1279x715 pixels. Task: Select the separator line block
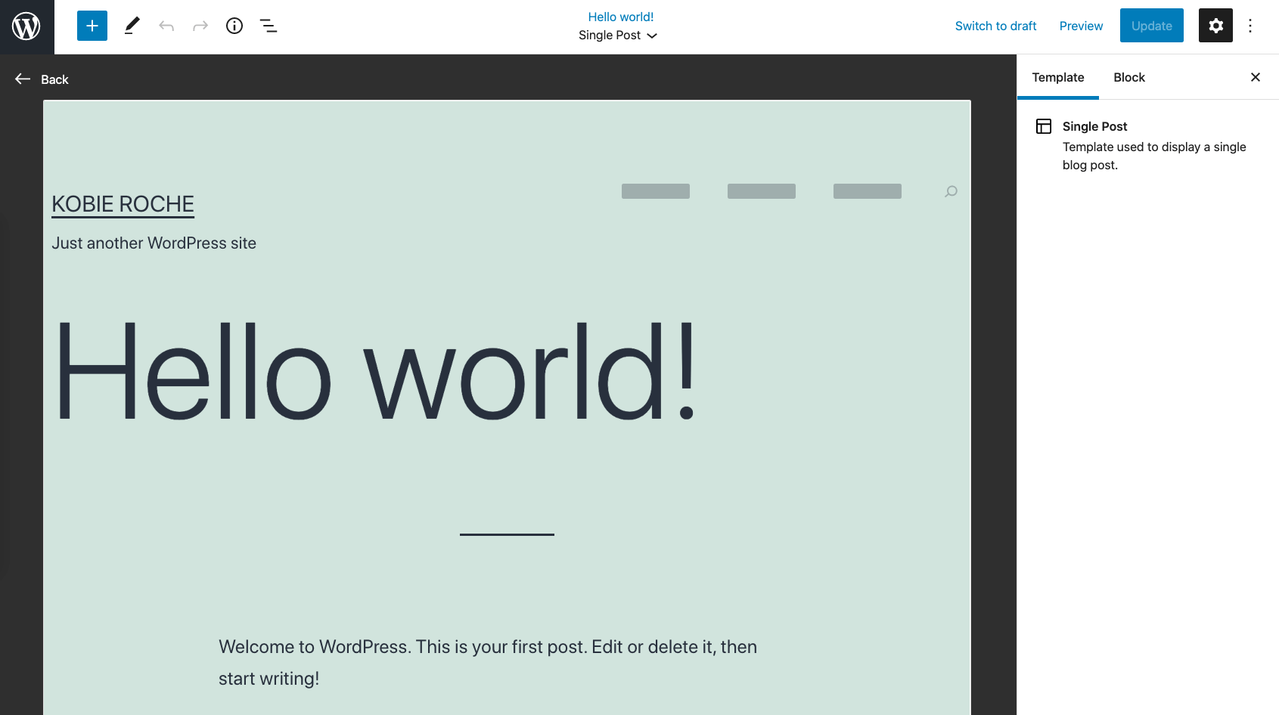(507, 534)
